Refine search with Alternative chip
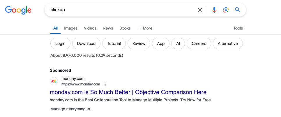This screenshot has width=281, height=117. point(228,43)
